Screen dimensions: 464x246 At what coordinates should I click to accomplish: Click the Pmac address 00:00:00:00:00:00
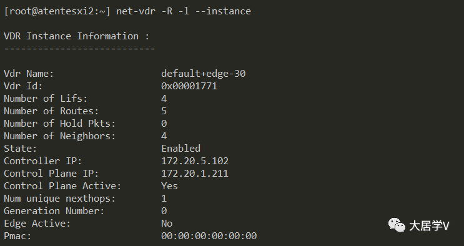pyautogui.click(x=209, y=236)
